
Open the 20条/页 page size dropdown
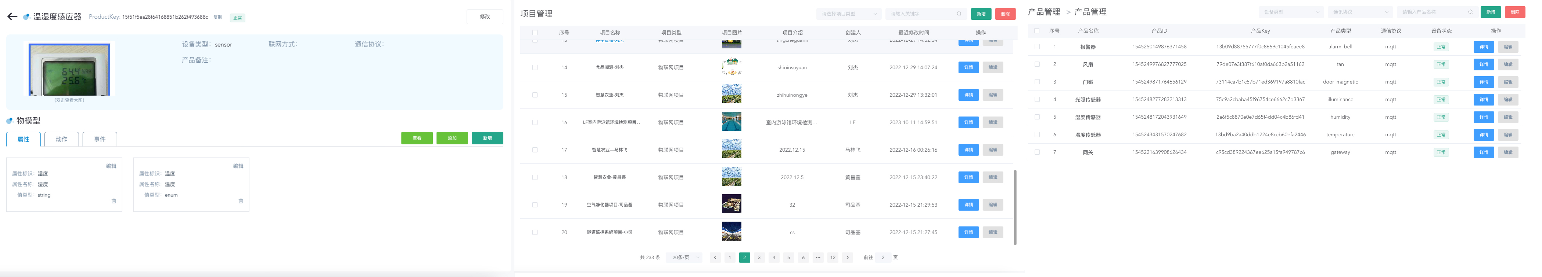point(684,257)
